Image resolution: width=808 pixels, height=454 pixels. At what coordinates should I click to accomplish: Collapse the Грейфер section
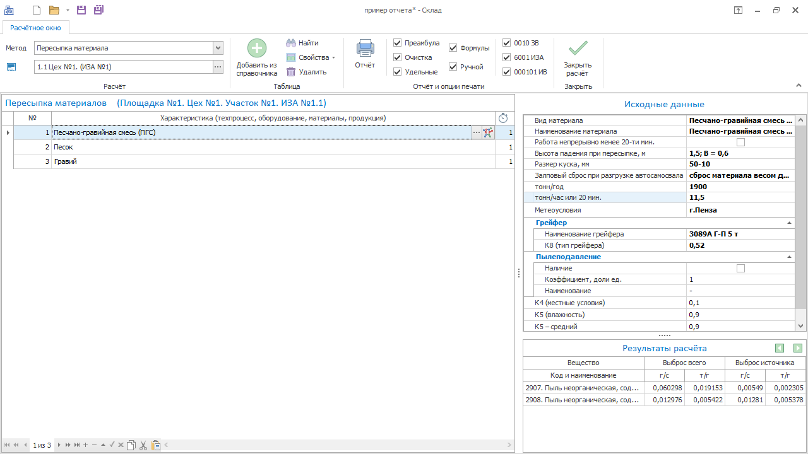point(789,223)
